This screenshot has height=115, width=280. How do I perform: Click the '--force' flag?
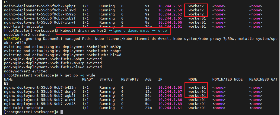tap(159, 31)
